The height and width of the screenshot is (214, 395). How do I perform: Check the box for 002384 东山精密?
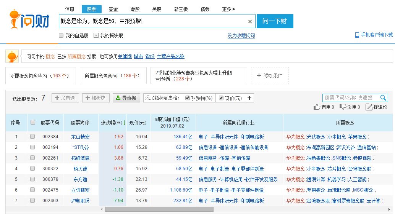(32, 136)
